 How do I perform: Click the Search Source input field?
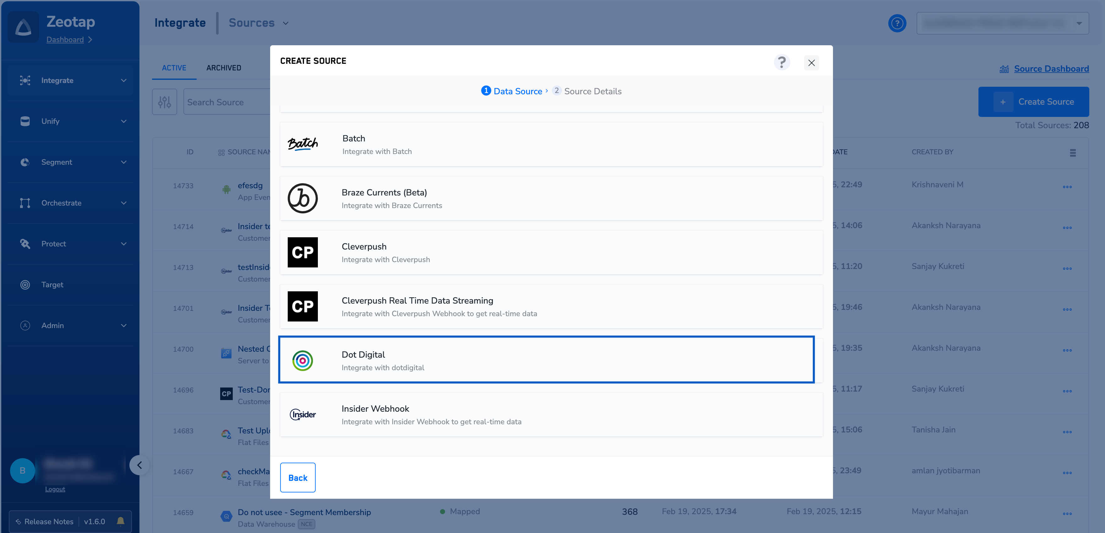point(226,102)
